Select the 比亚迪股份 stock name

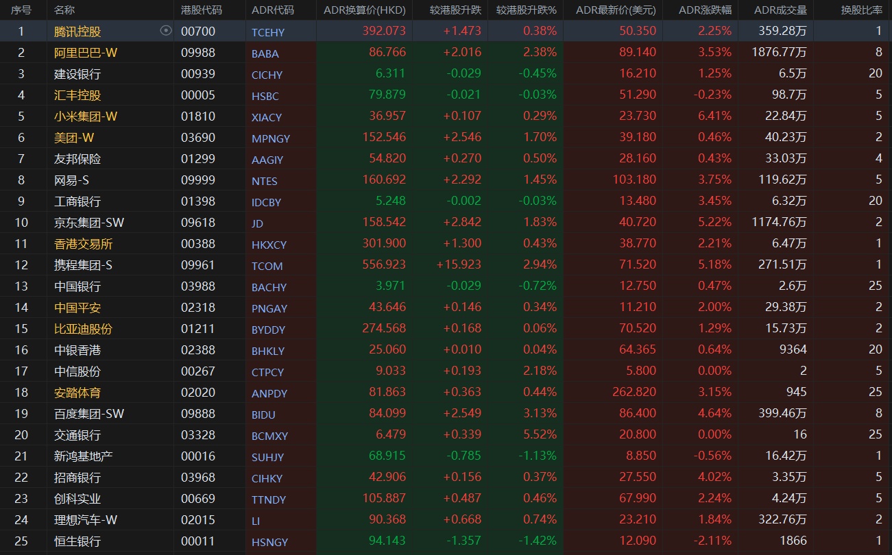tap(83, 329)
